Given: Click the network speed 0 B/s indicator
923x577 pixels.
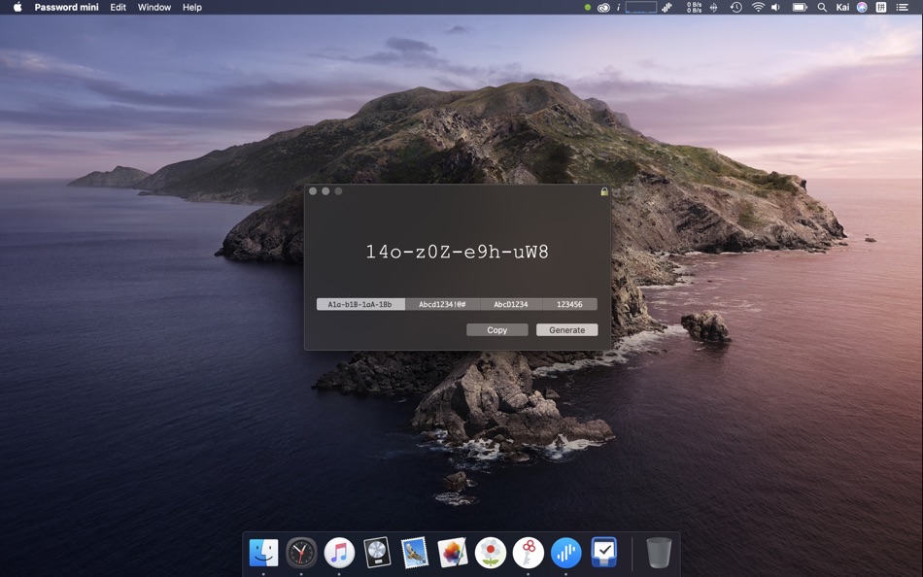Looking at the screenshot, I should [x=694, y=7].
